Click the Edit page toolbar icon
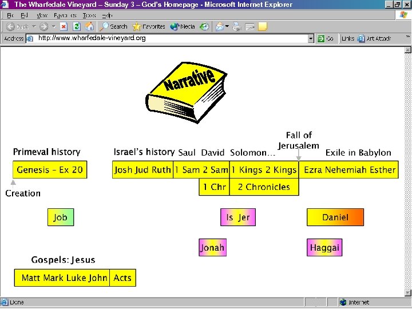The image size is (412, 309). pyautogui.click(x=249, y=26)
